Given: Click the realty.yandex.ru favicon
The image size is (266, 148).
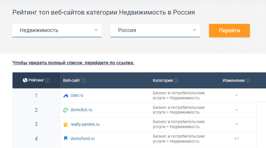Looking at the screenshot, I should point(66,125).
